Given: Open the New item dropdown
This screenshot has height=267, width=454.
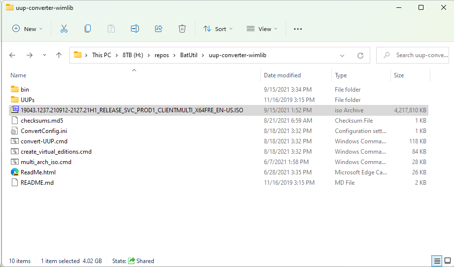Looking at the screenshot, I should [x=28, y=29].
